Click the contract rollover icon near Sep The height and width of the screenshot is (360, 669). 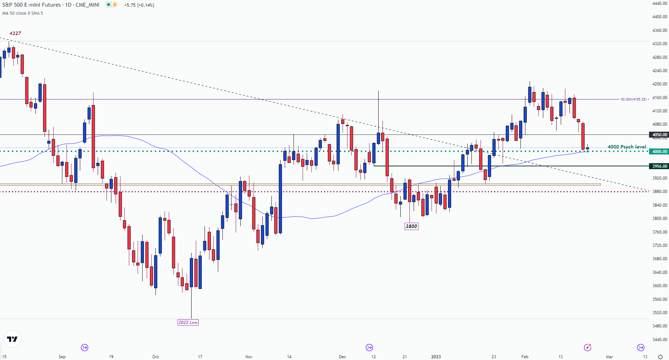click(84, 347)
